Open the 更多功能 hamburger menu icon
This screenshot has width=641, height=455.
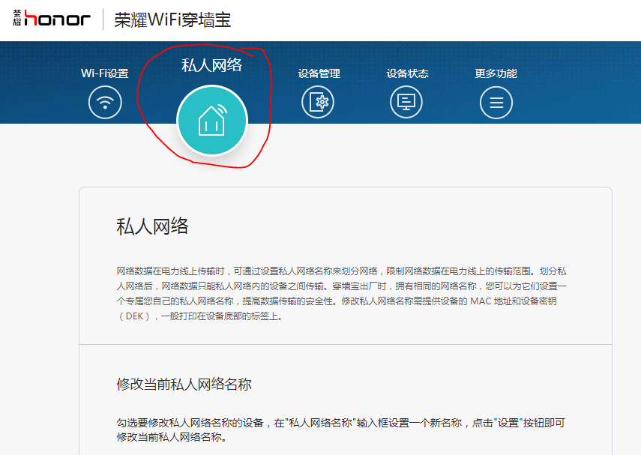pos(496,101)
